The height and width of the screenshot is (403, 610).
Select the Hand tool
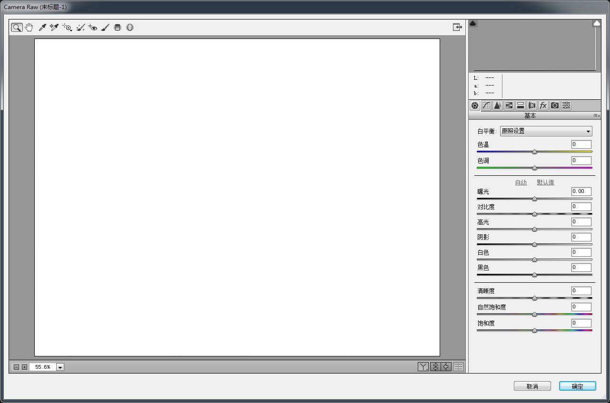(29, 28)
